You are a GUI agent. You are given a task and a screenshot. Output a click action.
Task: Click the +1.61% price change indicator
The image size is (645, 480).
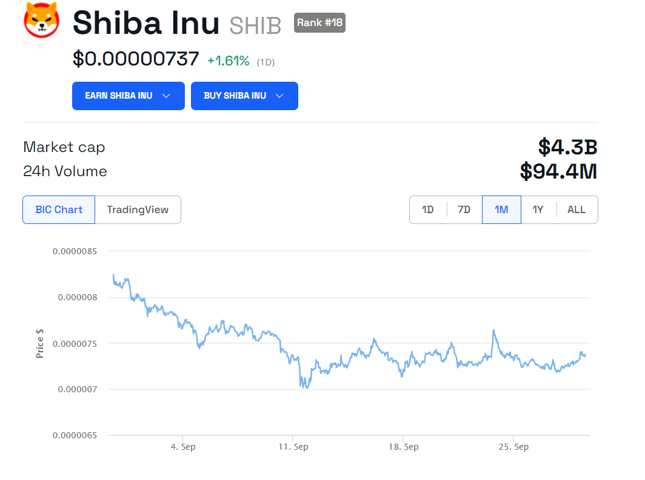click(x=229, y=61)
